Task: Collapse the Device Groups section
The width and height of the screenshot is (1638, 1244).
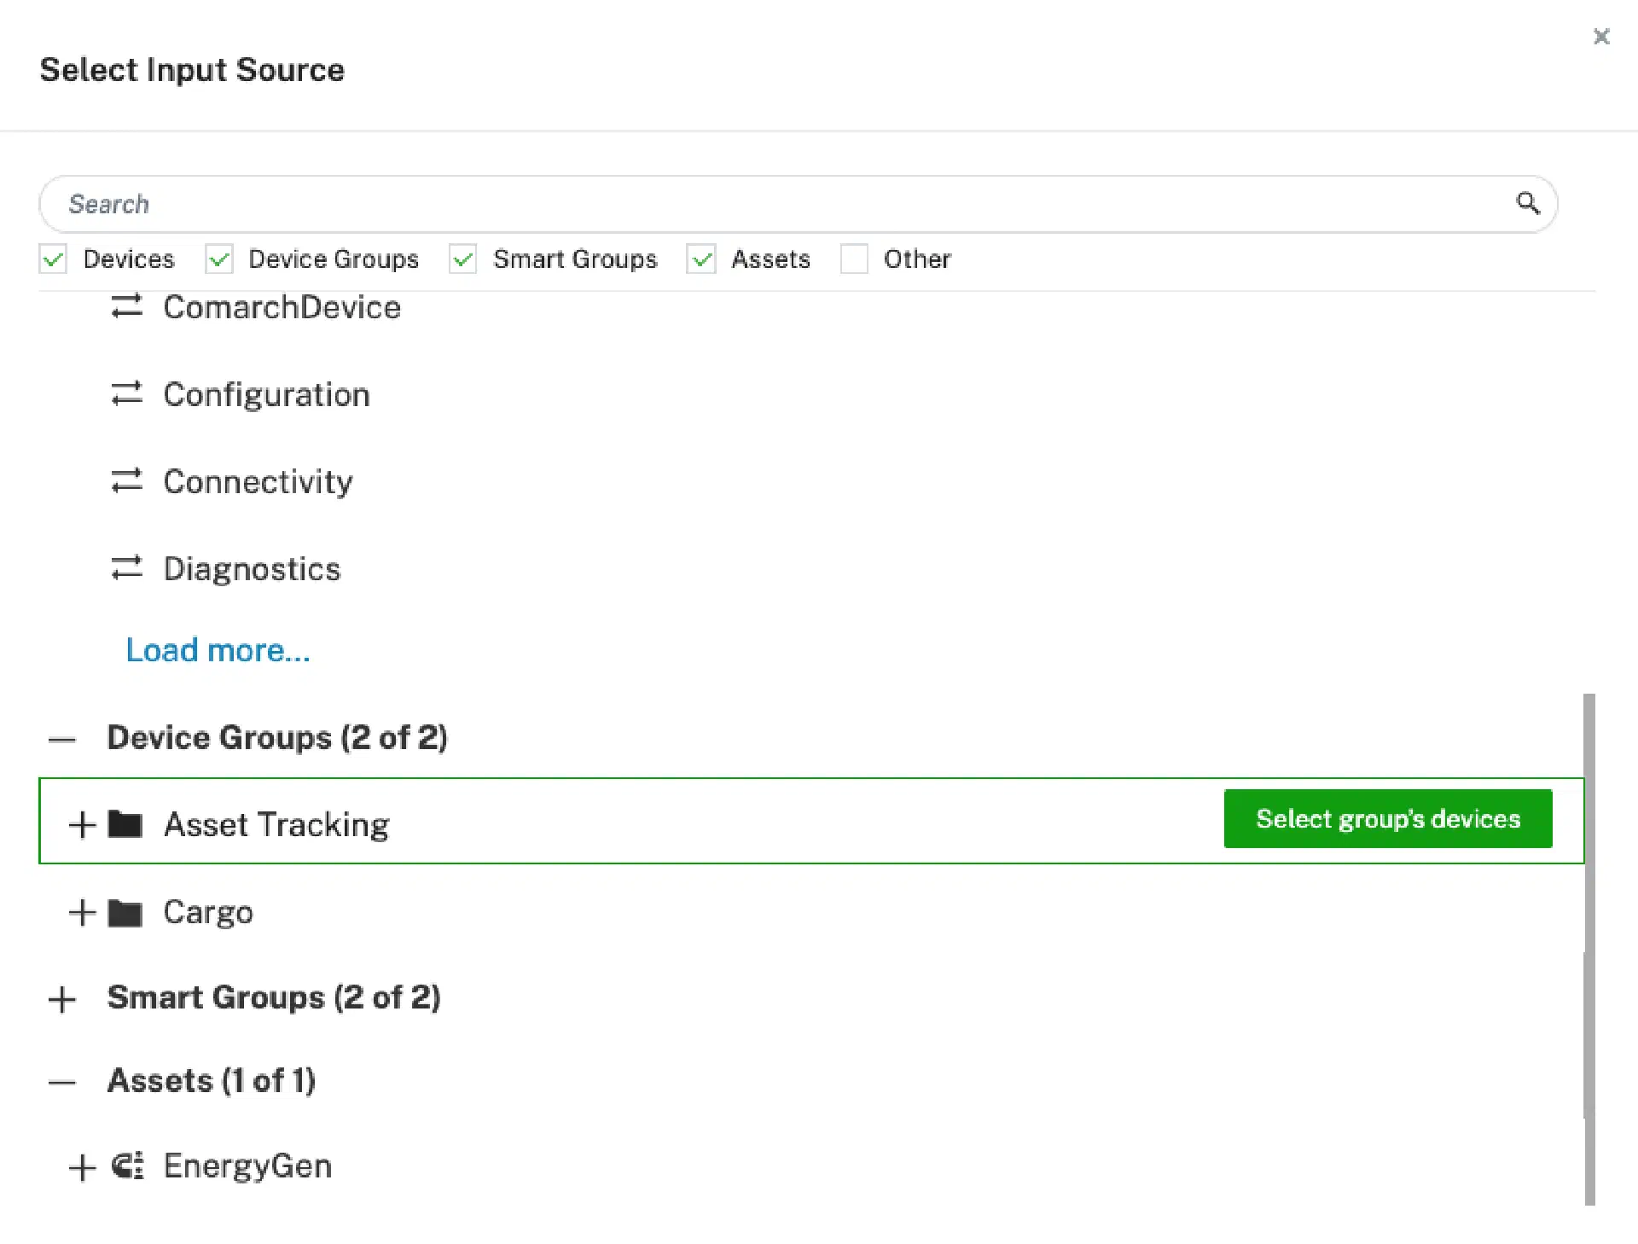Action: (x=62, y=739)
